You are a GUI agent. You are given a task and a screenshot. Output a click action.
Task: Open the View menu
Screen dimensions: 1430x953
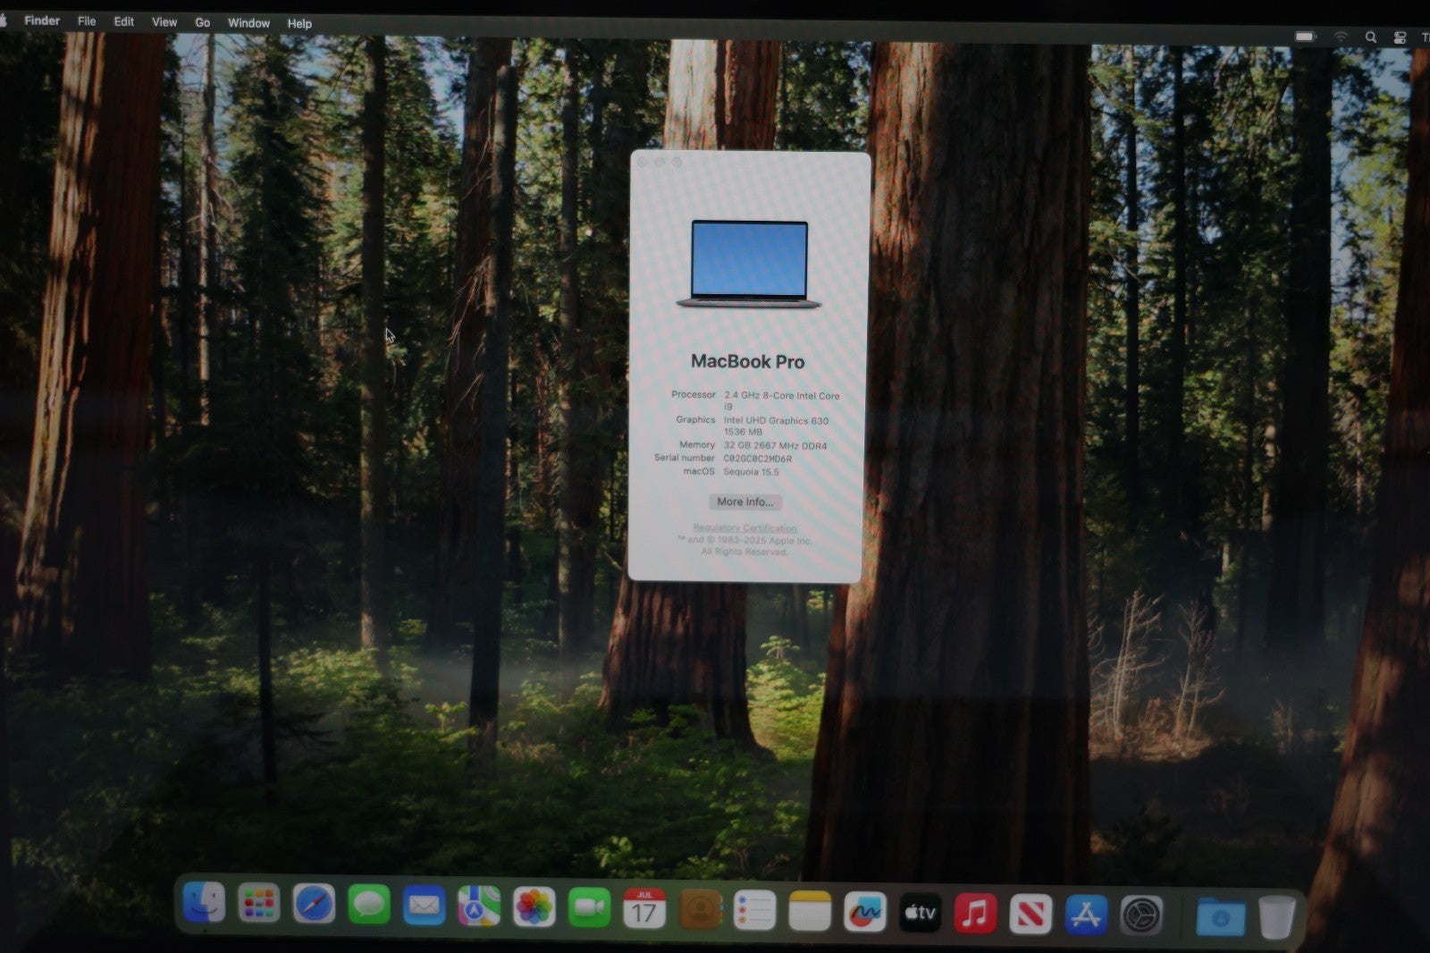coord(164,22)
